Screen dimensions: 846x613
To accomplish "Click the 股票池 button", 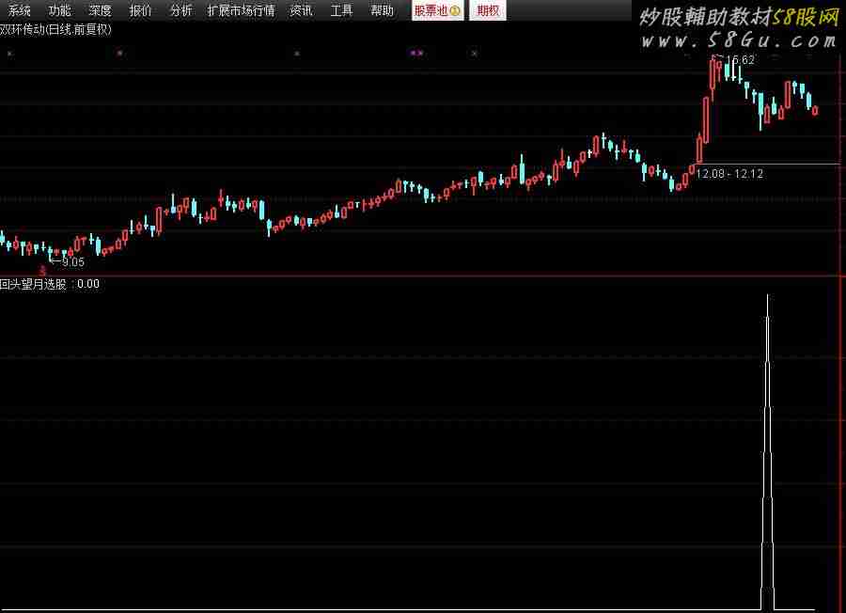I will [437, 10].
